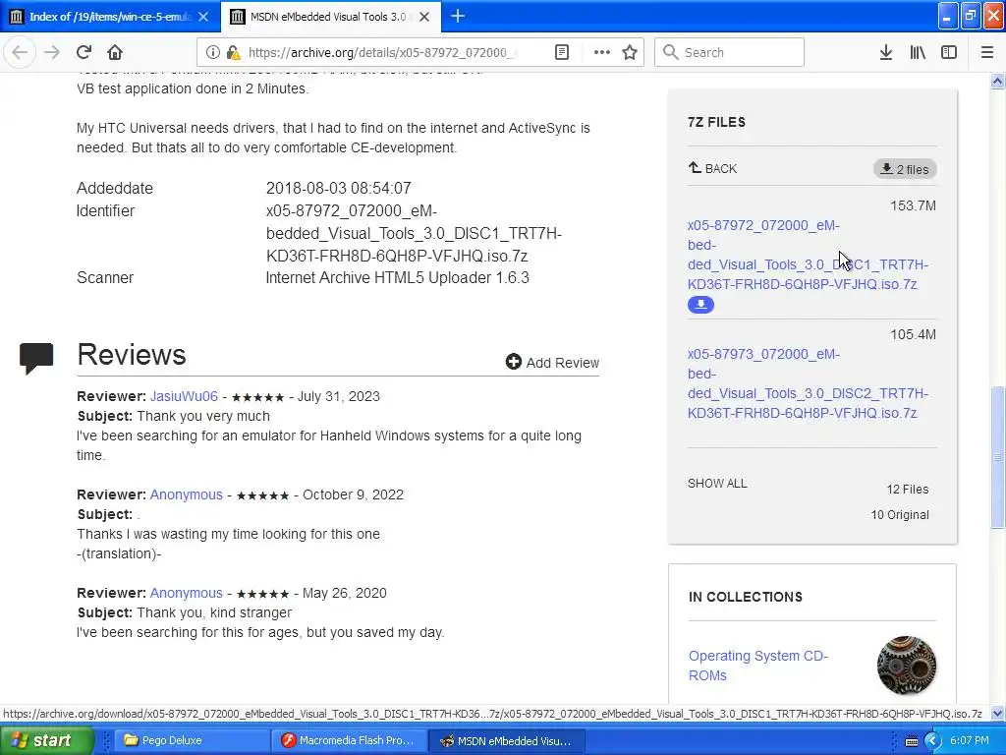Click the BACK link in 7Z FILES
The height and width of the screenshot is (755, 1006).
[x=713, y=168]
